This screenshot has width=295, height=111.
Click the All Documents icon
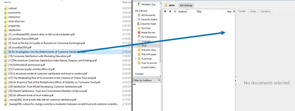point(139,15)
